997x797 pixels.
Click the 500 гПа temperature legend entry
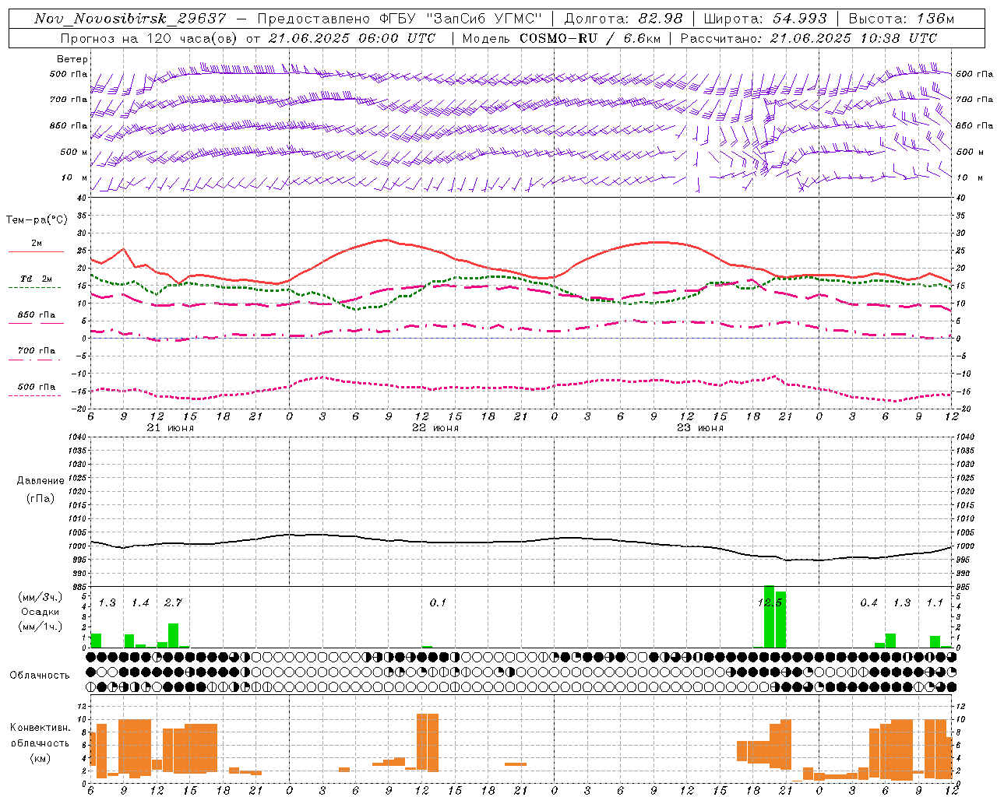[37, 387]
